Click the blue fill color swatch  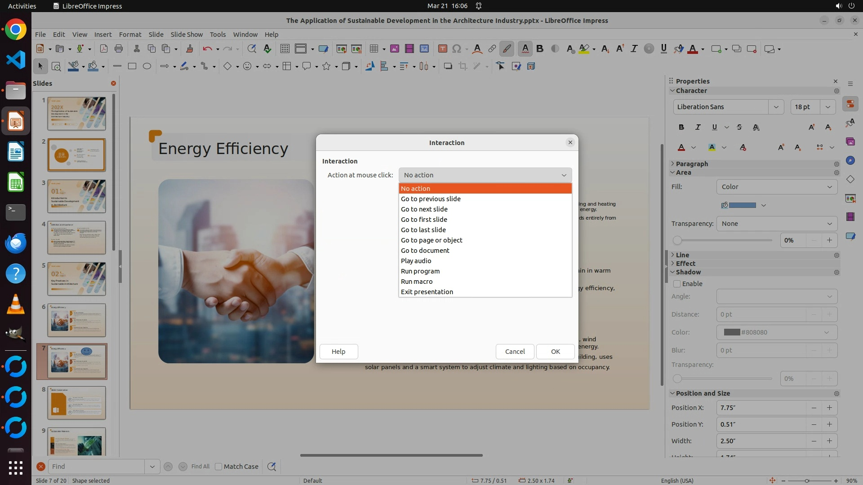[x=742, y=205]
